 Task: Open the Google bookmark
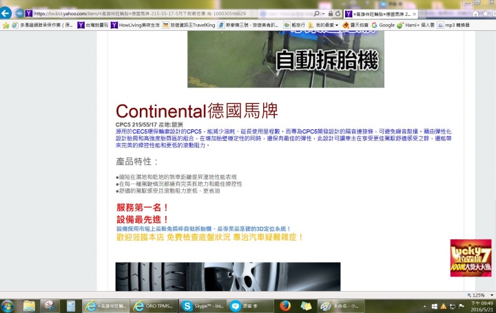coord(383,25)
